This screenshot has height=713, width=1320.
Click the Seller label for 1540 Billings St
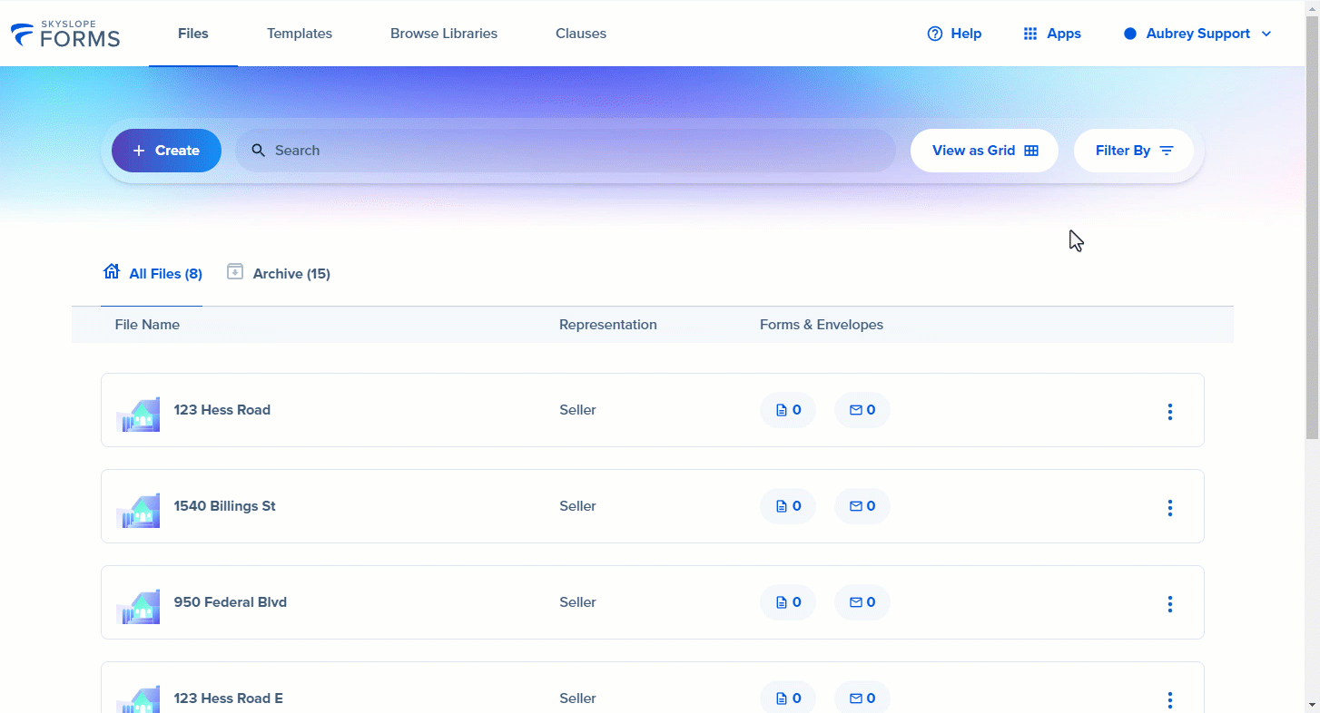coord(577,506)
